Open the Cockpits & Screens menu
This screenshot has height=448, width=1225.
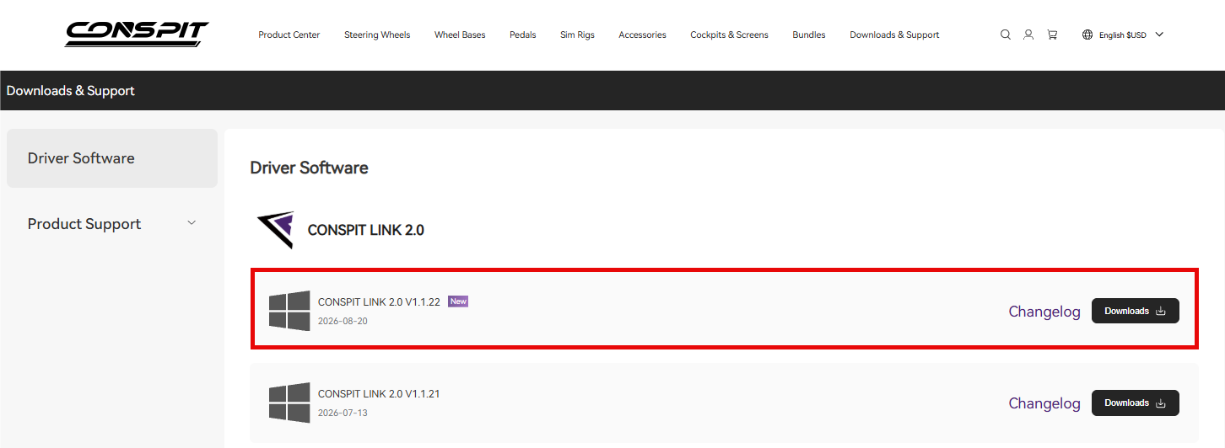coord(729,35)
